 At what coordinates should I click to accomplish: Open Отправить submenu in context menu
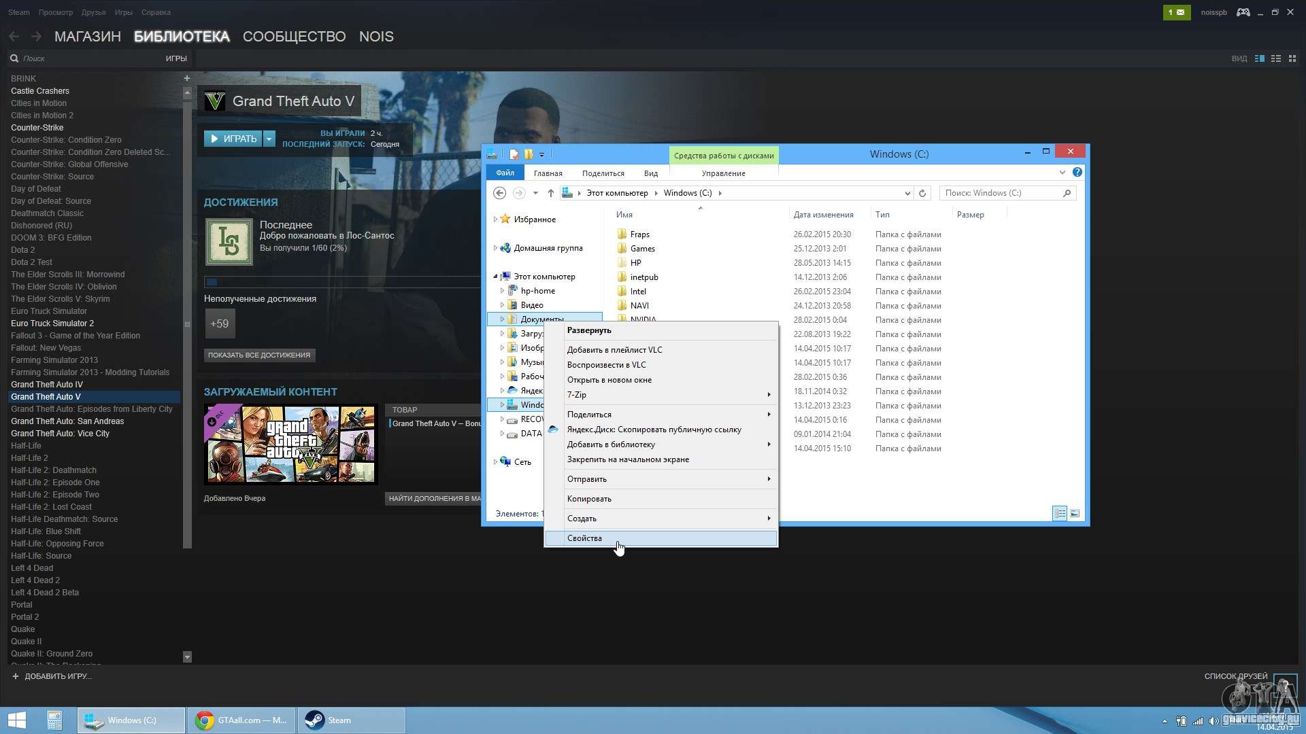661,479
